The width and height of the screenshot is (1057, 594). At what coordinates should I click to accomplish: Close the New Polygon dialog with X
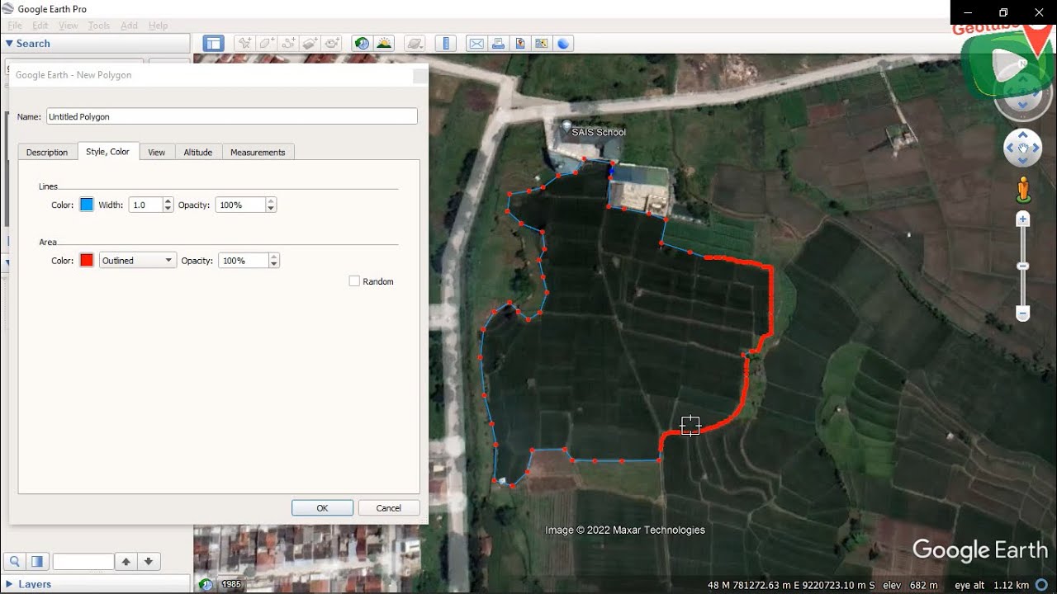point(420,75)
